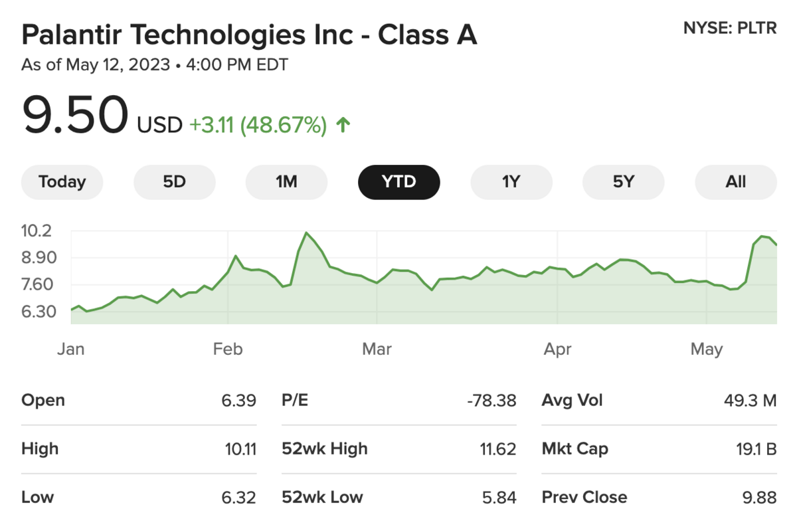
Task: Click the Palantir Technologies company title
Action: click(x=249, y=35)
